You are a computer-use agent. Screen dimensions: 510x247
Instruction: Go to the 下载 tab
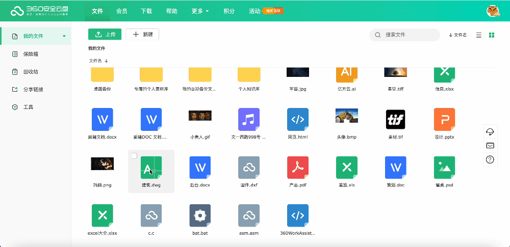[x=146, y=11]
